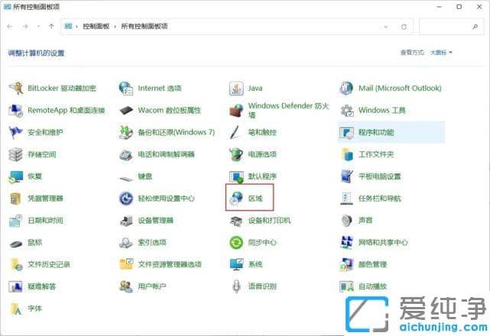
Task: Open Mail (Microsoft Outlook) icon
Action: (x=346, y=89)
